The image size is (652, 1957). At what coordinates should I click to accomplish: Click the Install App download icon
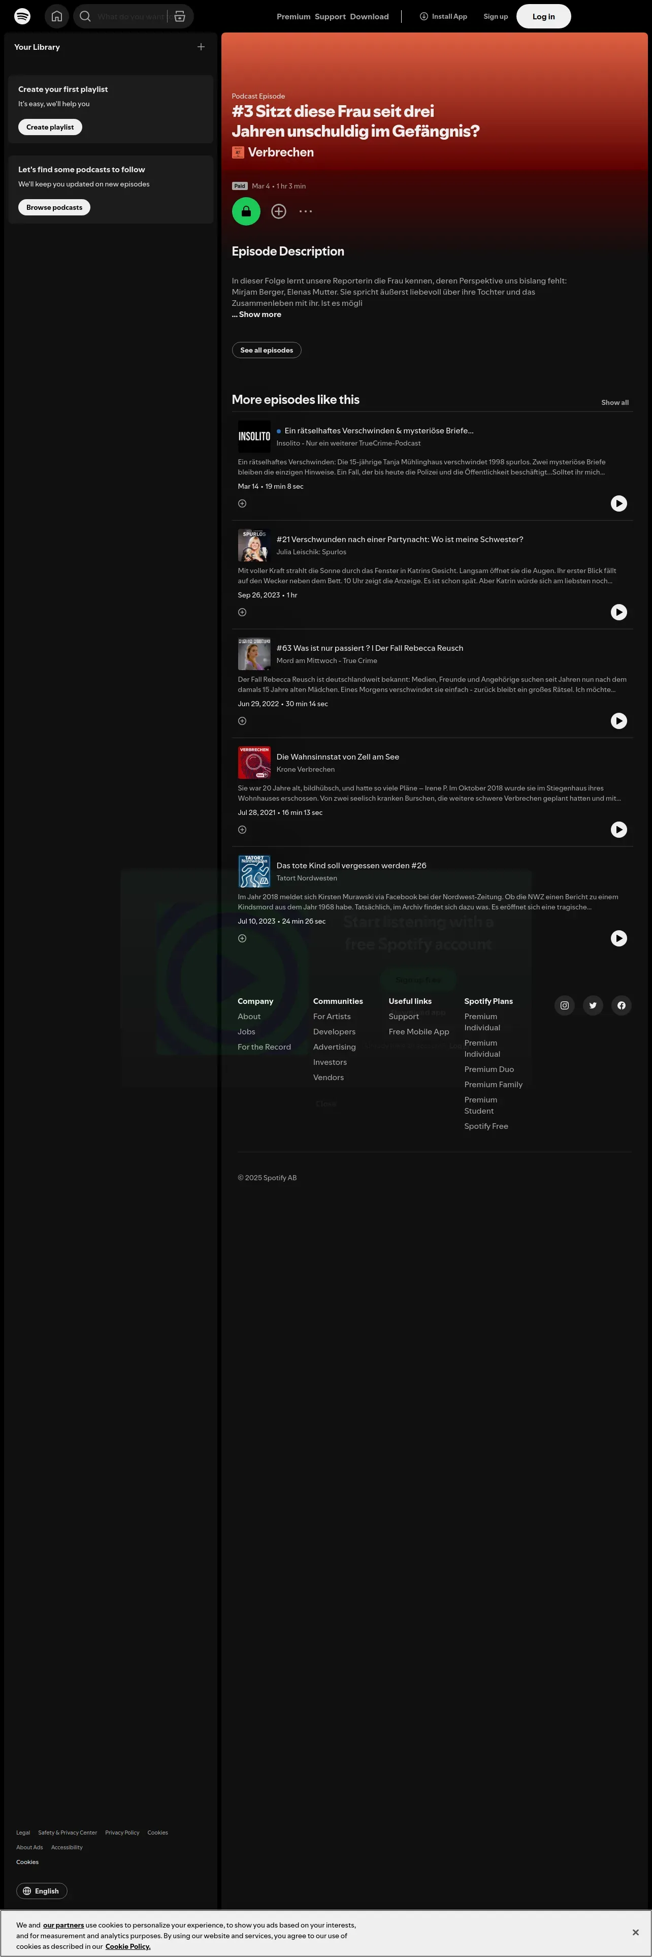pos(425,16)
